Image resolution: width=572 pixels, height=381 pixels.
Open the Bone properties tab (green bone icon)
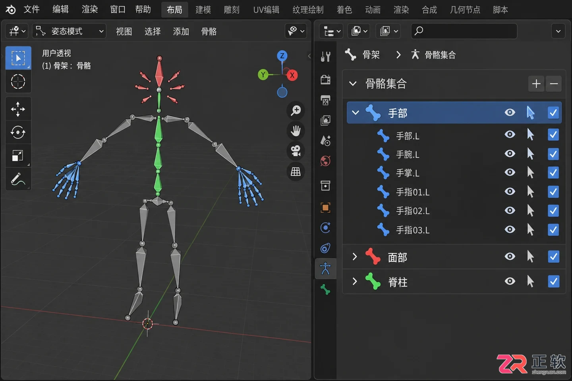point(325,290)
